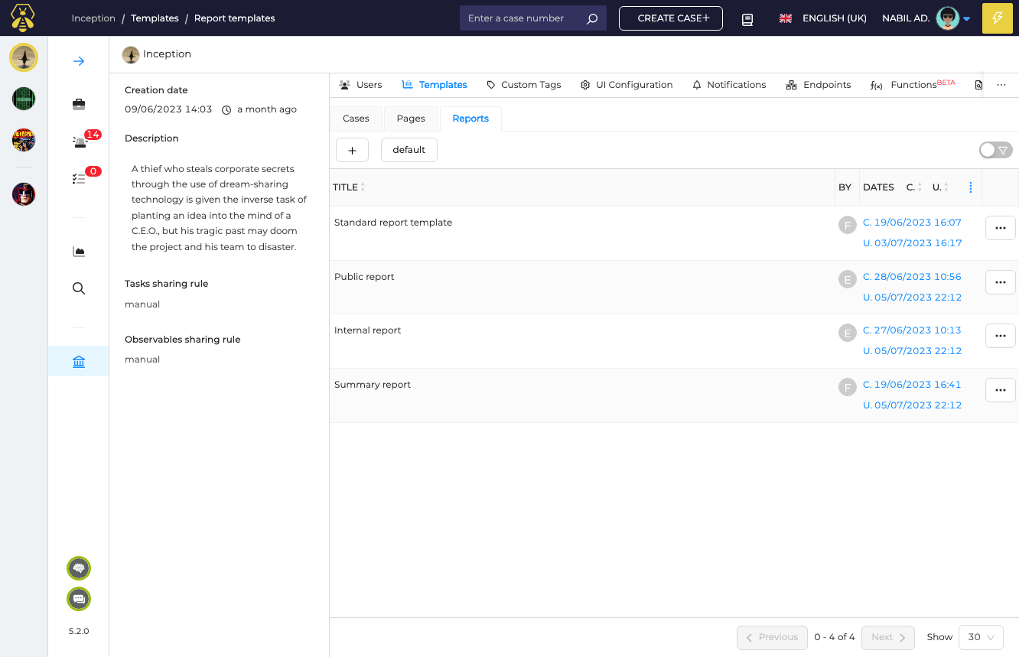Click the yellow lightning bolt icon

(x=997, y=18)
